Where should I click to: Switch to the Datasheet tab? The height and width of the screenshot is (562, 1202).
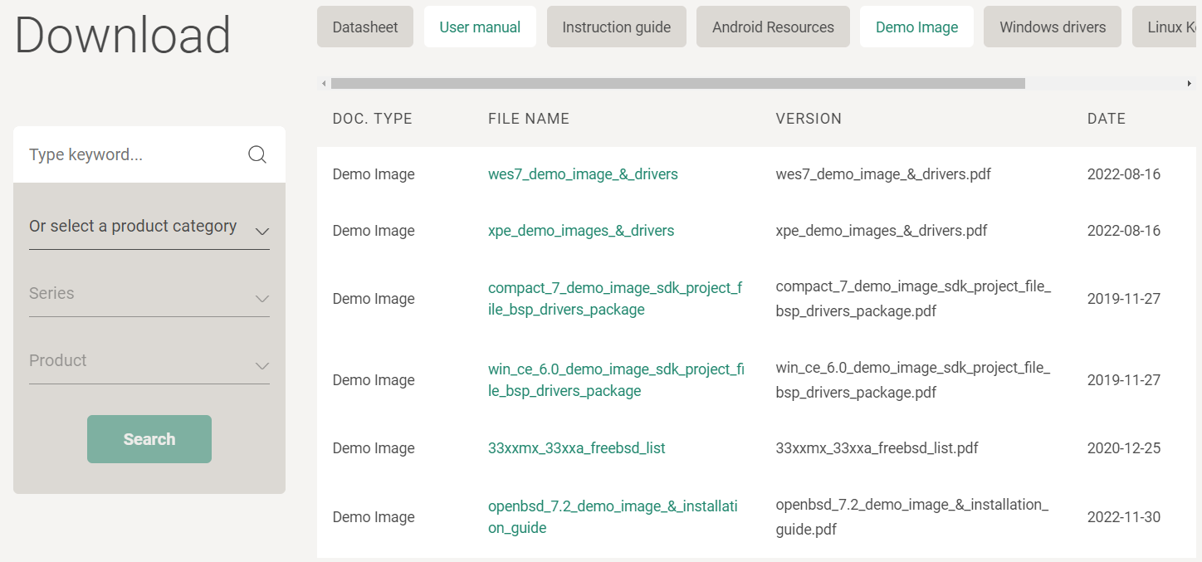pyautogui.click(x=365, y=27)
